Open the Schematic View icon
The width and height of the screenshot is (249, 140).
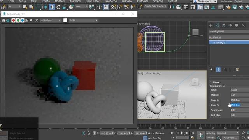coord(213,7)
